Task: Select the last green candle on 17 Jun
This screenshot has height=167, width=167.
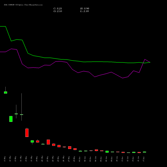Action: tap(145, 152)
